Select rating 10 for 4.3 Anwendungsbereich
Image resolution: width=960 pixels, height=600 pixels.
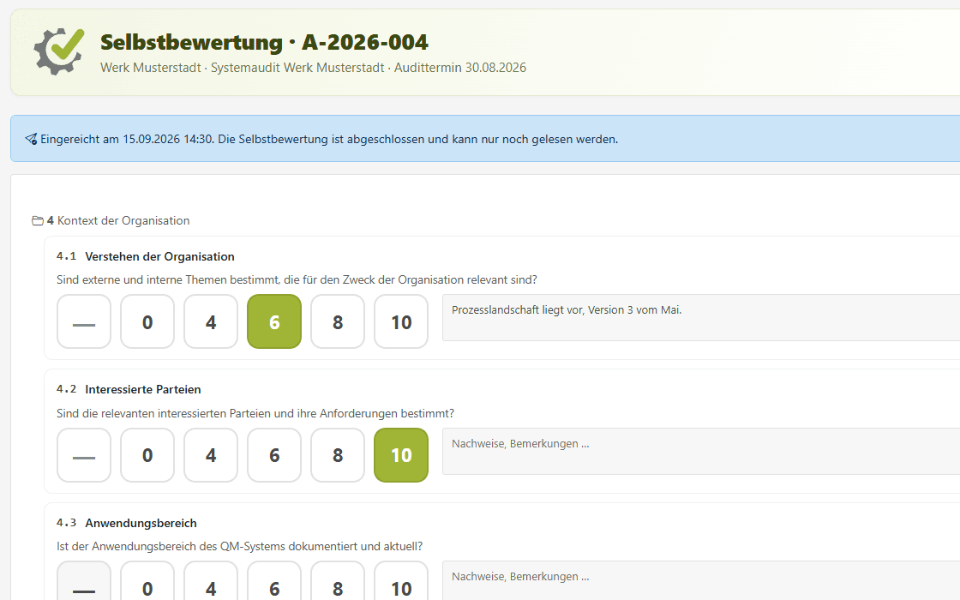tap(401, 581)
